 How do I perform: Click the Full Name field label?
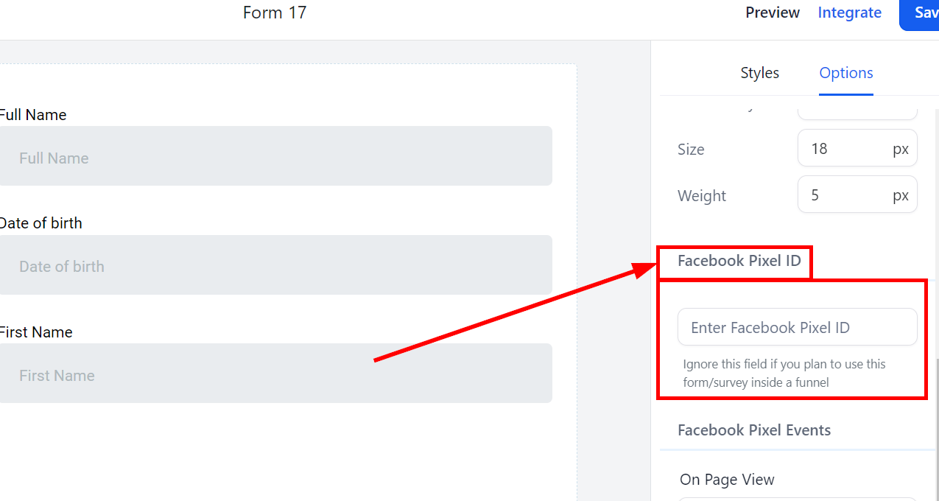tap(33, 115)
